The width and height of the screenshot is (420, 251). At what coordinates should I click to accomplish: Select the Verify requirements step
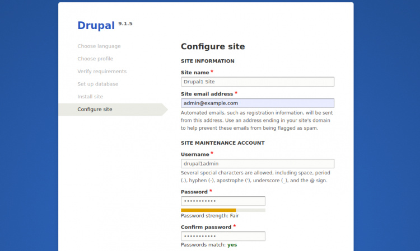coord(102,72)
